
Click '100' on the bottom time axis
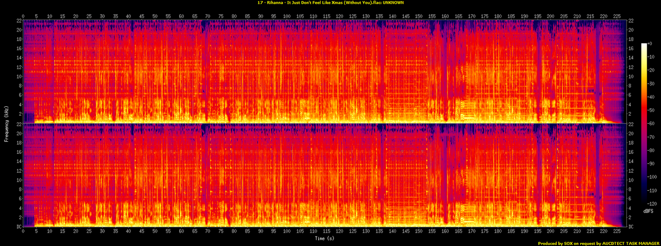[x=286, y=232]
